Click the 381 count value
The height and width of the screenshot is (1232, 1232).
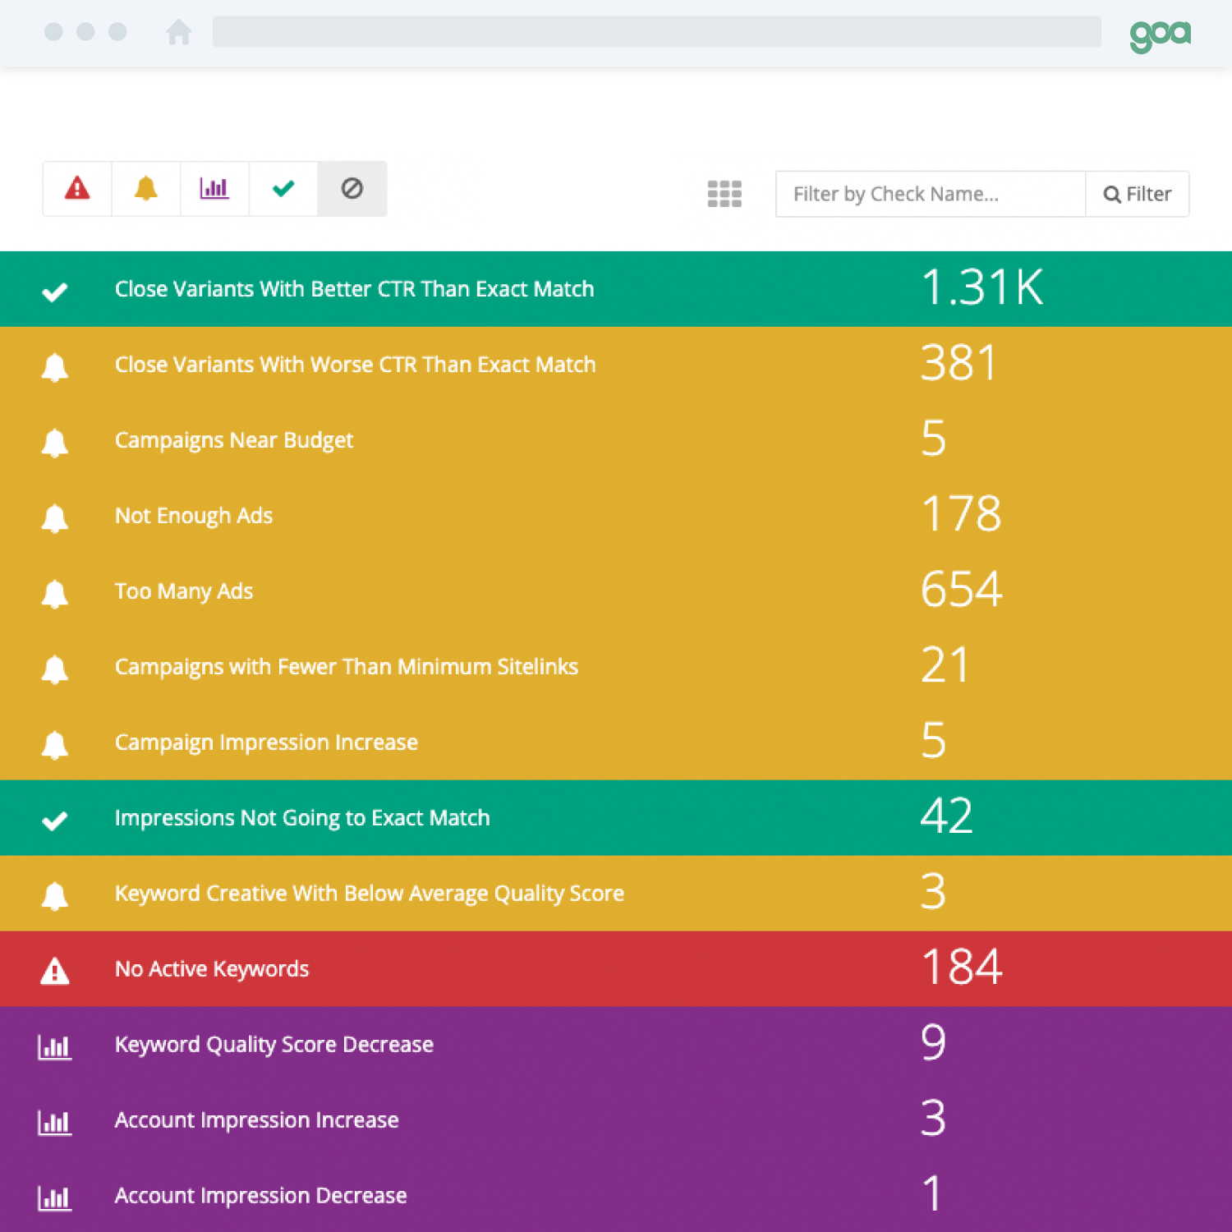tap(959, 363)
